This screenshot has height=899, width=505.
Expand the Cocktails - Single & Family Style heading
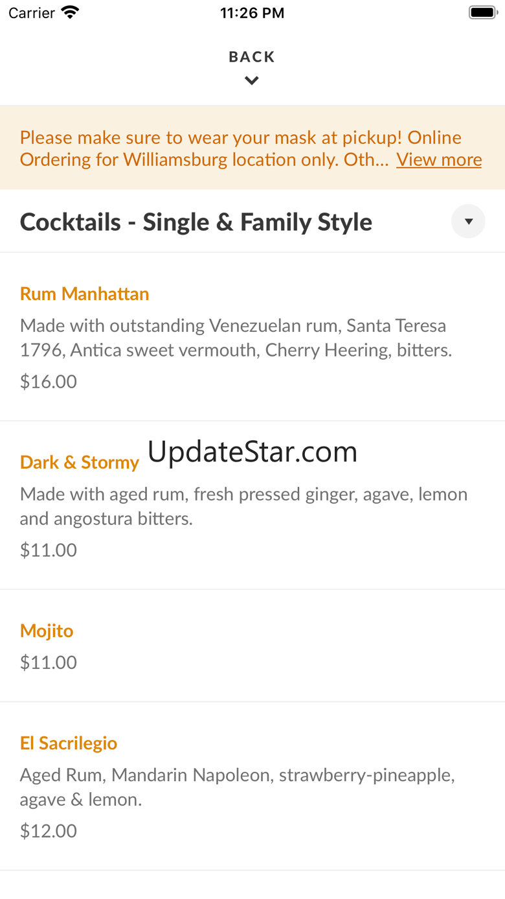[x=196, y=222]
